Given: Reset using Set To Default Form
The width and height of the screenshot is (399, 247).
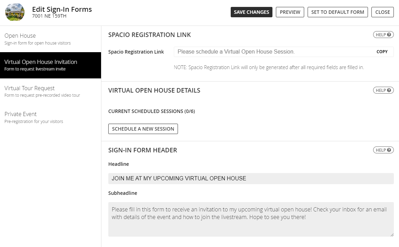Looking at the screenshot, I should point(337,12).
